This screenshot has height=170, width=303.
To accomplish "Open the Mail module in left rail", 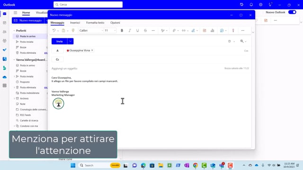I will coord(5,14).
